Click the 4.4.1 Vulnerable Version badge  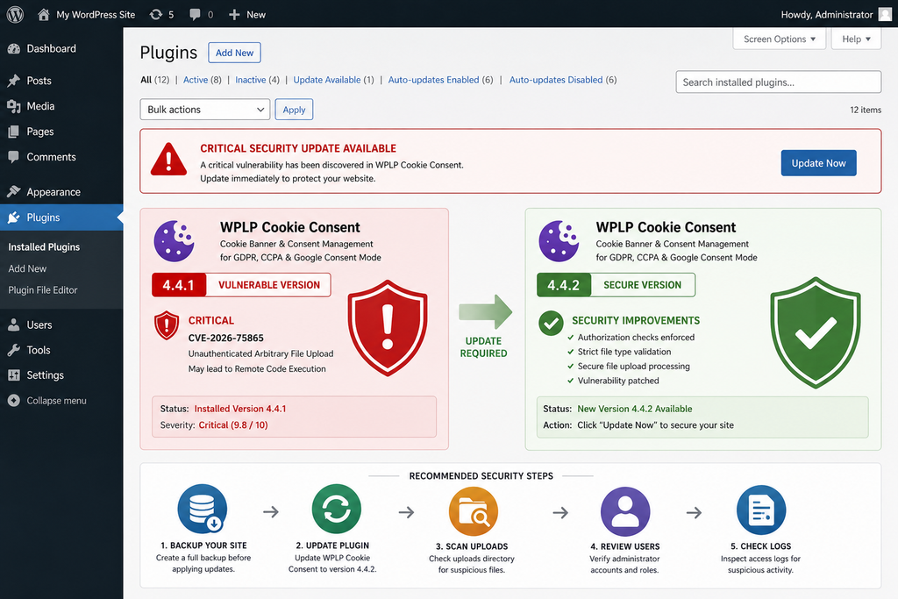click(241, 285)
